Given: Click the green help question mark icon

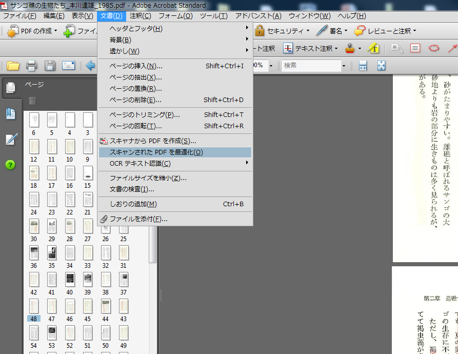Looking at the screenshot, I should pyautogui.click(x=11, y=165).
